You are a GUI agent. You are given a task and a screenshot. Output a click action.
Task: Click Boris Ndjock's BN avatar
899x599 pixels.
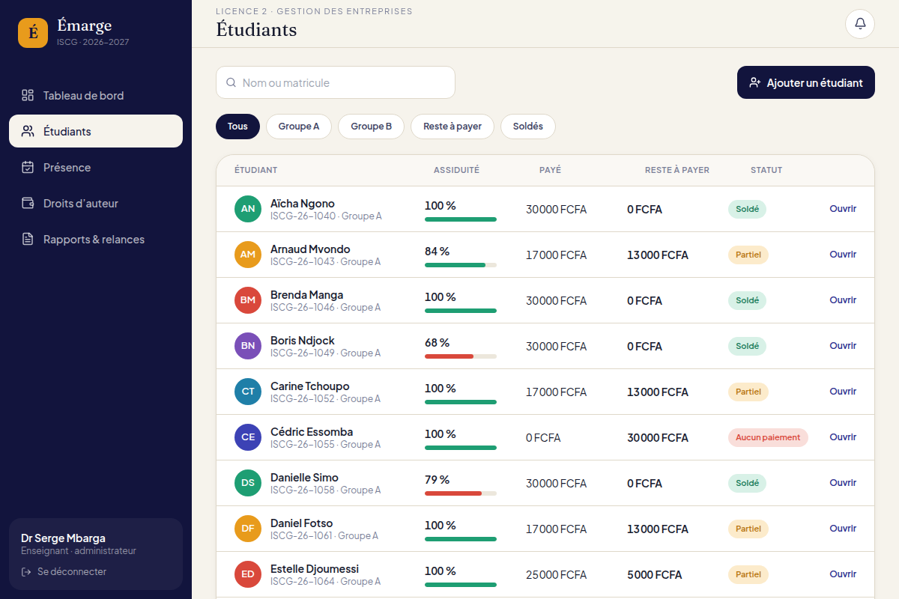(248, 346)
